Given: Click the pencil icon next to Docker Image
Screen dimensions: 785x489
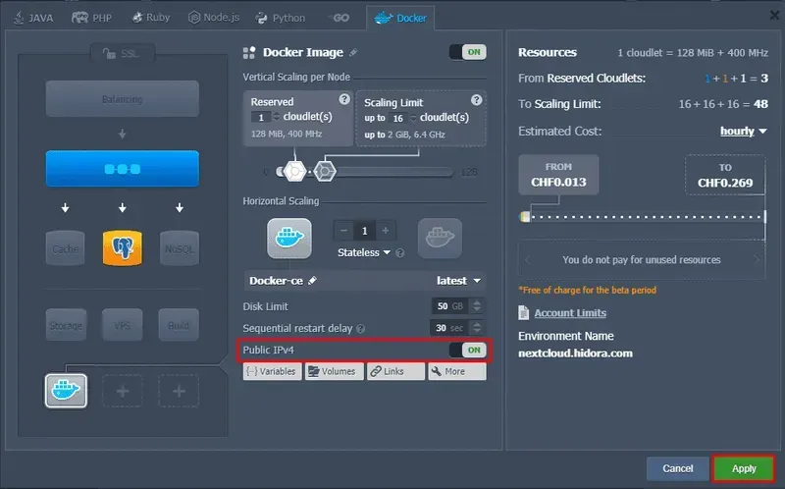Looking at the screenshot, I should coord(354,53).
